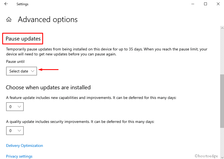224x159 pixels.
Task: Click the 'Settings' window title text
Action: coord(22,4)
